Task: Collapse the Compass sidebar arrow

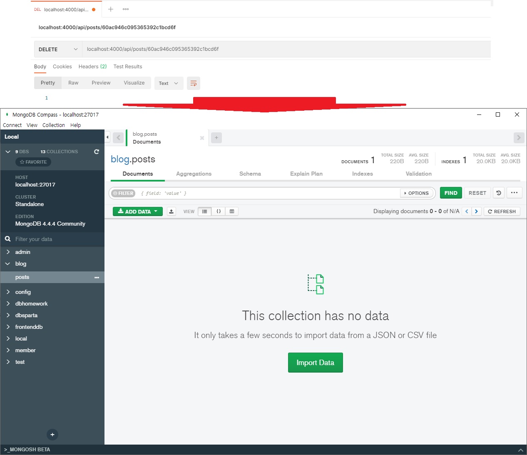Action: [107, 137]
